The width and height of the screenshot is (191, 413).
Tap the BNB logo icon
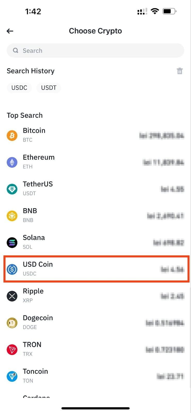[x=12, y=216]
